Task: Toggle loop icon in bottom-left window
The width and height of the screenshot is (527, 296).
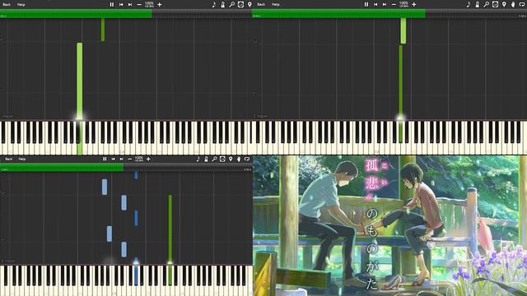Action: [x=247, y=159]
